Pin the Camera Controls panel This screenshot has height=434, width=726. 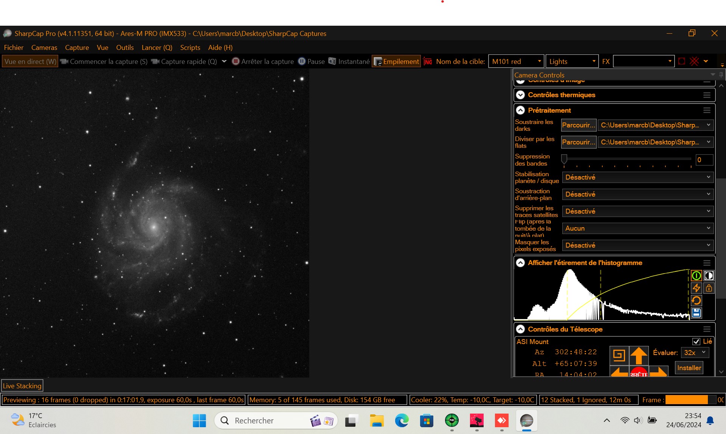point(721,74)
